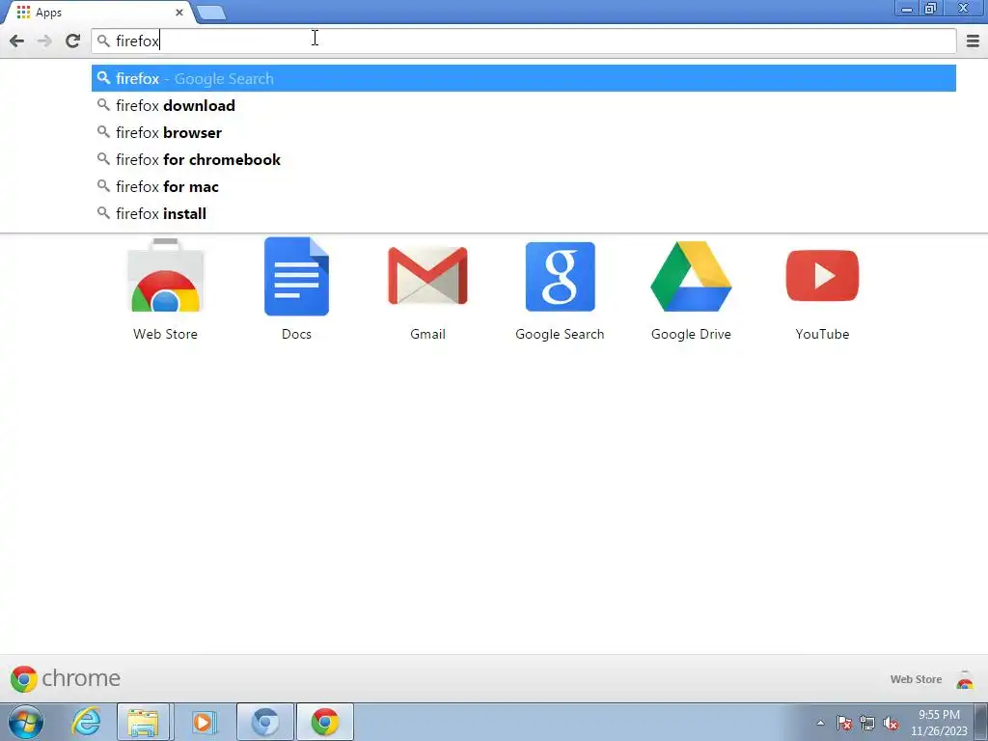The image size is (988, 741).
Task: Click the chrome logo in footer
Action: 65,678
